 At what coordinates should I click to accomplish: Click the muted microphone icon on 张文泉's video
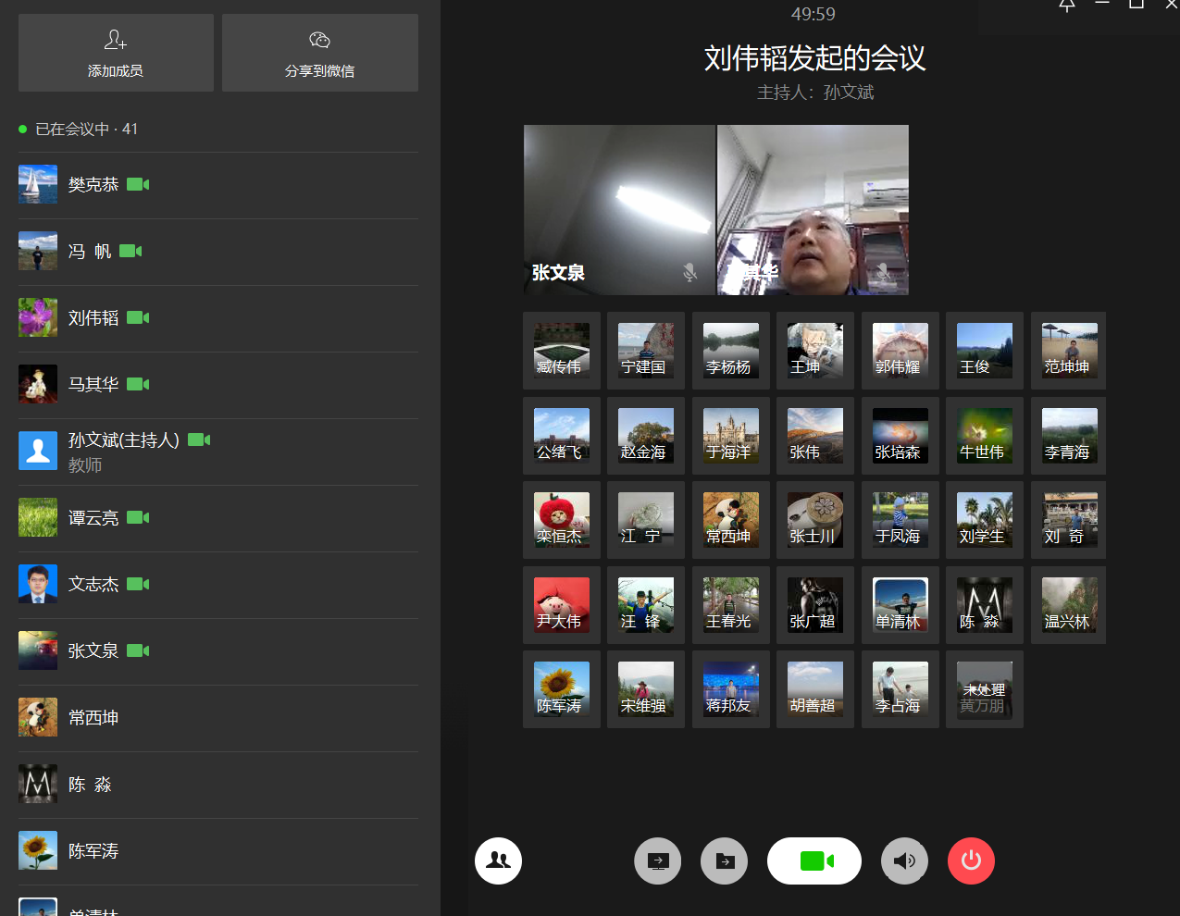[x=689, y=272]
